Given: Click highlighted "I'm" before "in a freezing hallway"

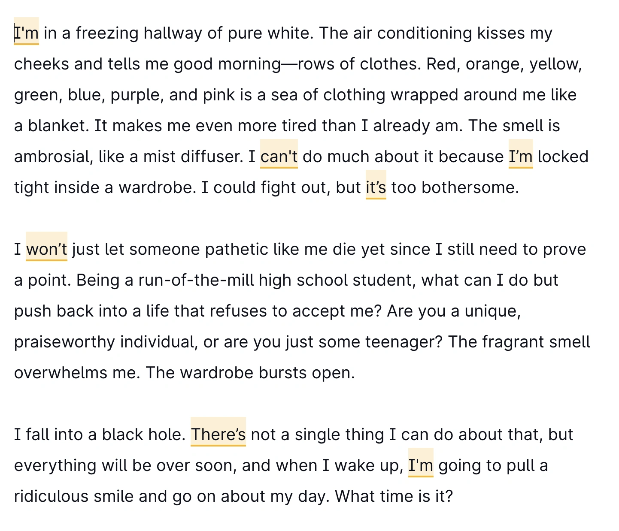Looking at the screenshot, I should click(x=27, y=33).
